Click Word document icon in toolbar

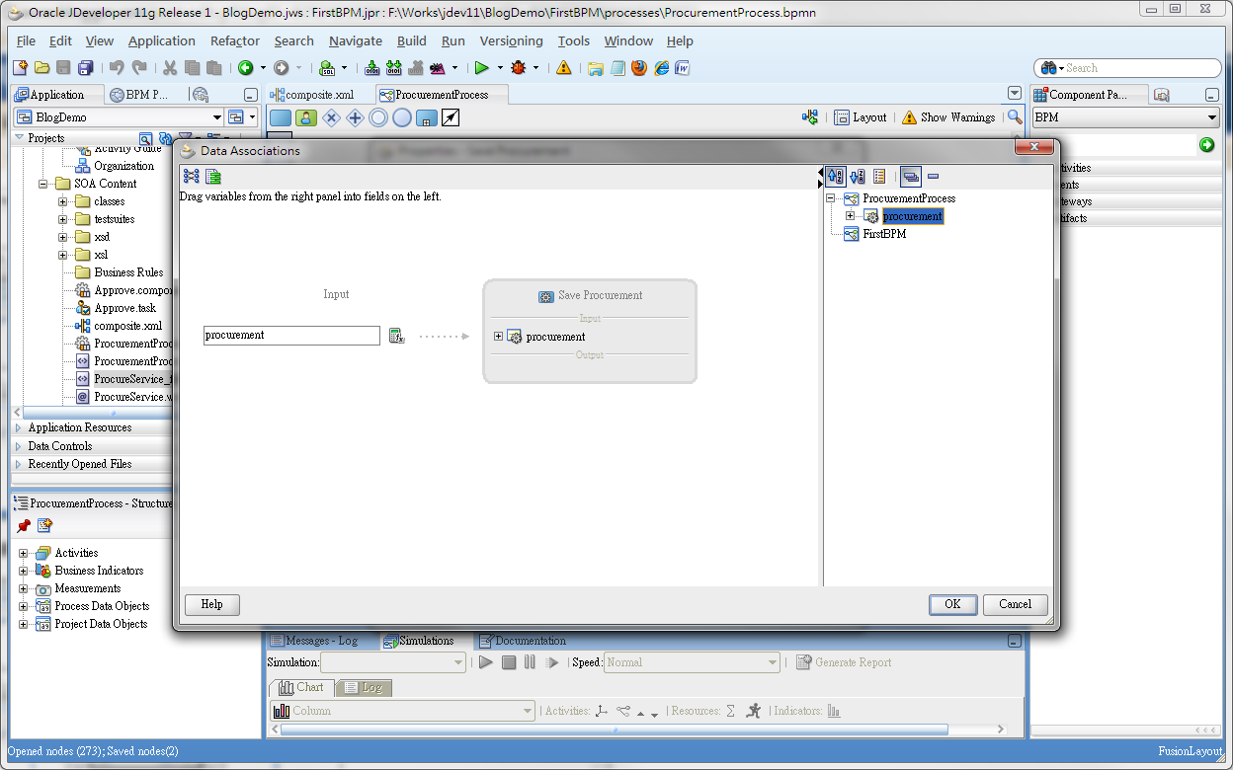click(x=682, y=68)
